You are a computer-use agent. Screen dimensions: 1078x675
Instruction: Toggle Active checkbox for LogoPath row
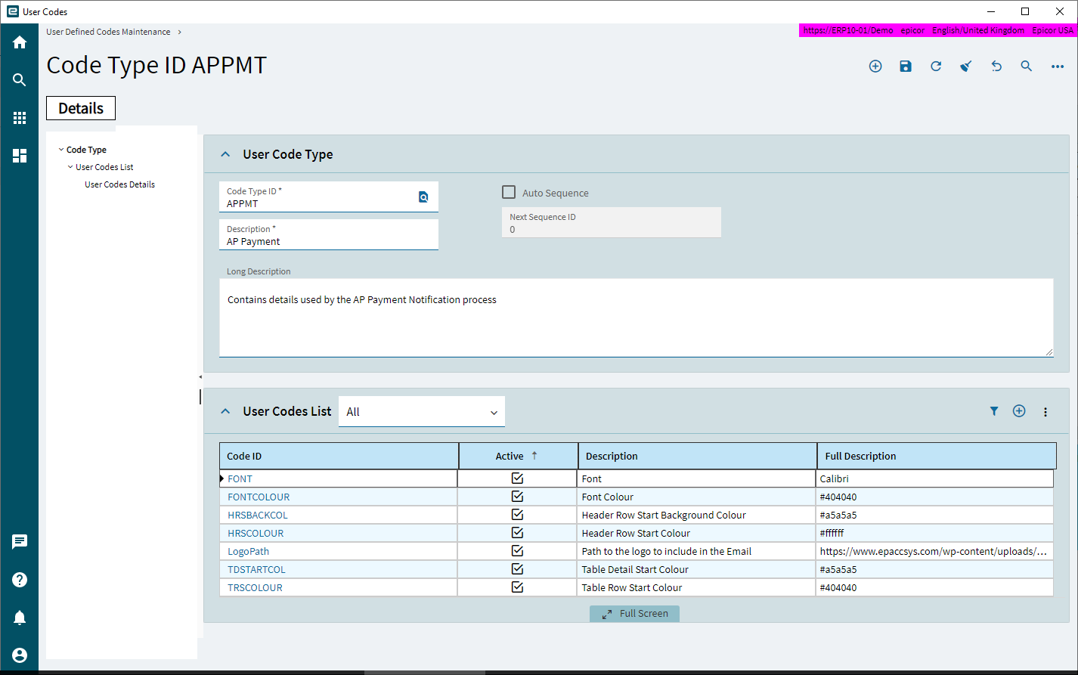[x=517, y=551]
